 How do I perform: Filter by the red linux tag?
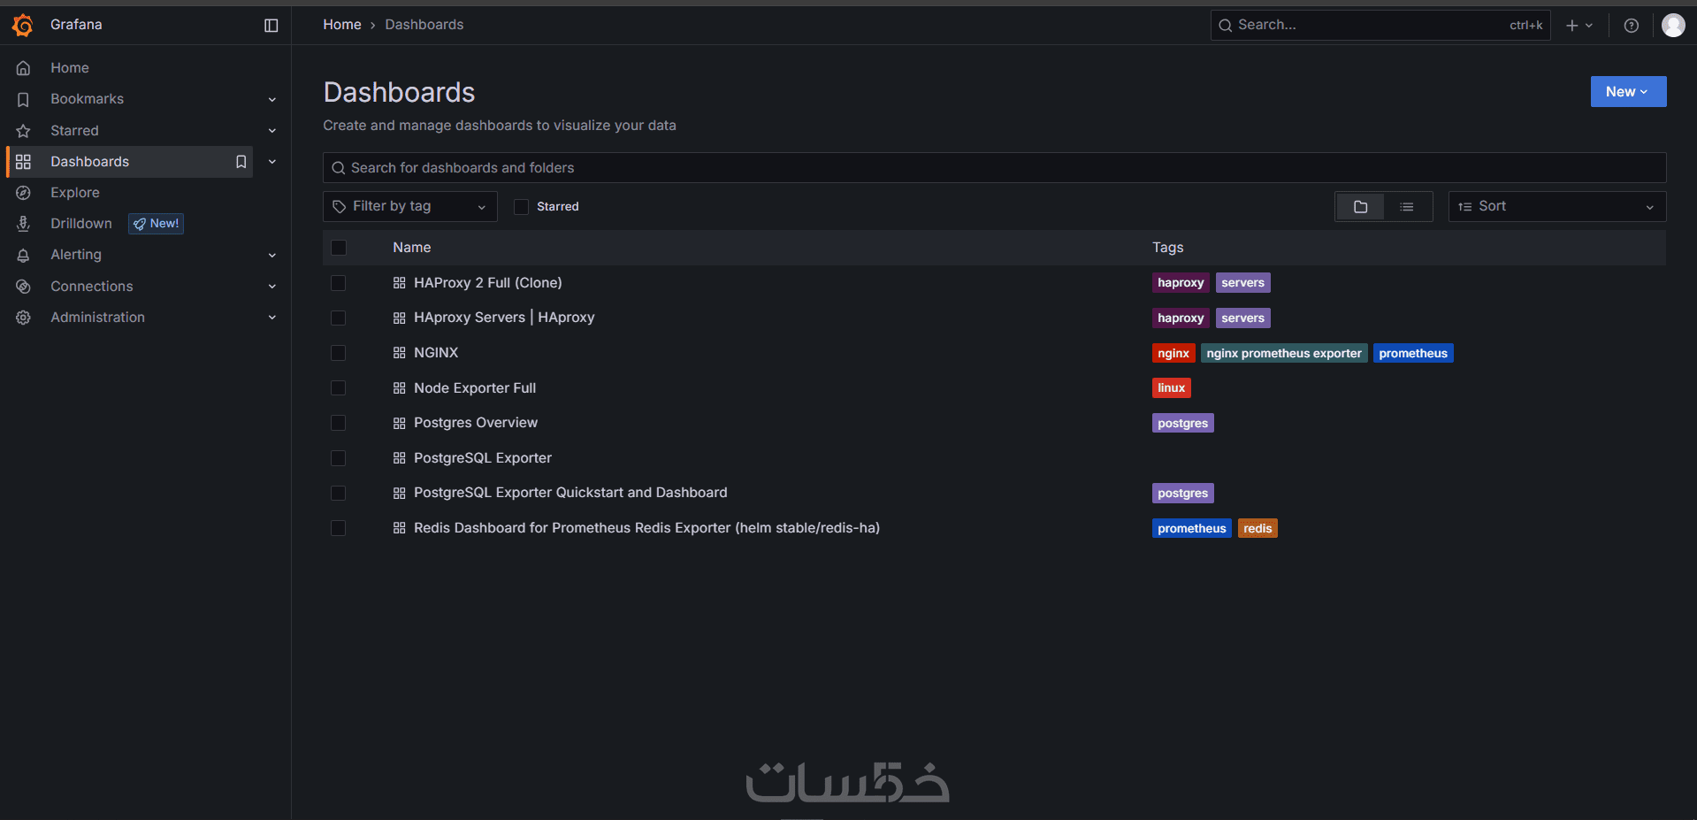pos(1171,388)
